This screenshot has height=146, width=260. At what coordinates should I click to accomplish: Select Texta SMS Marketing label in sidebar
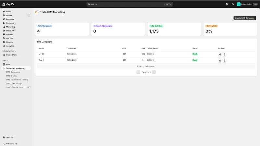(x=15, y=68)
